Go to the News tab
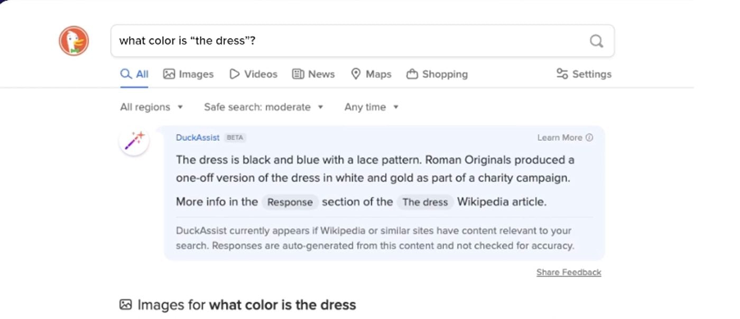740x319 pixels. click(x=313, y=74)
